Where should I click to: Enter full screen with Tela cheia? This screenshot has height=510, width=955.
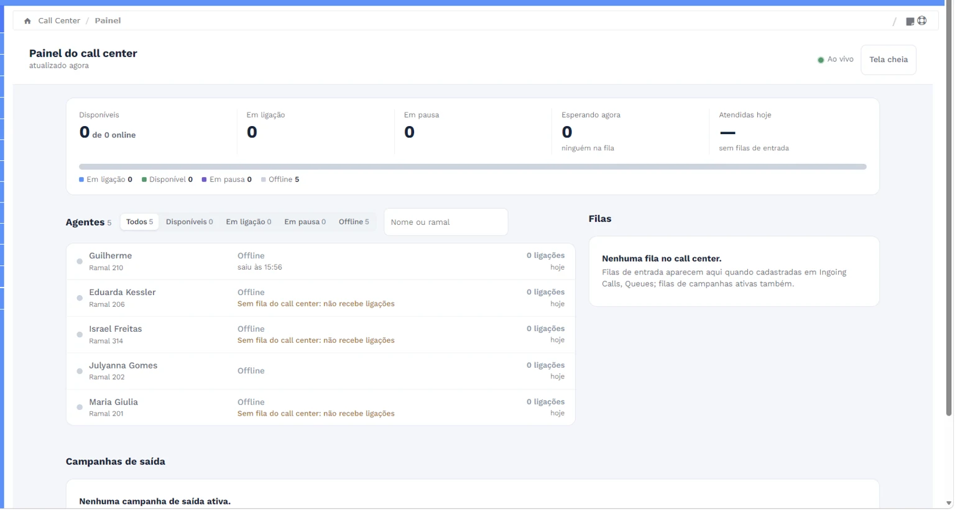point(888,60)
